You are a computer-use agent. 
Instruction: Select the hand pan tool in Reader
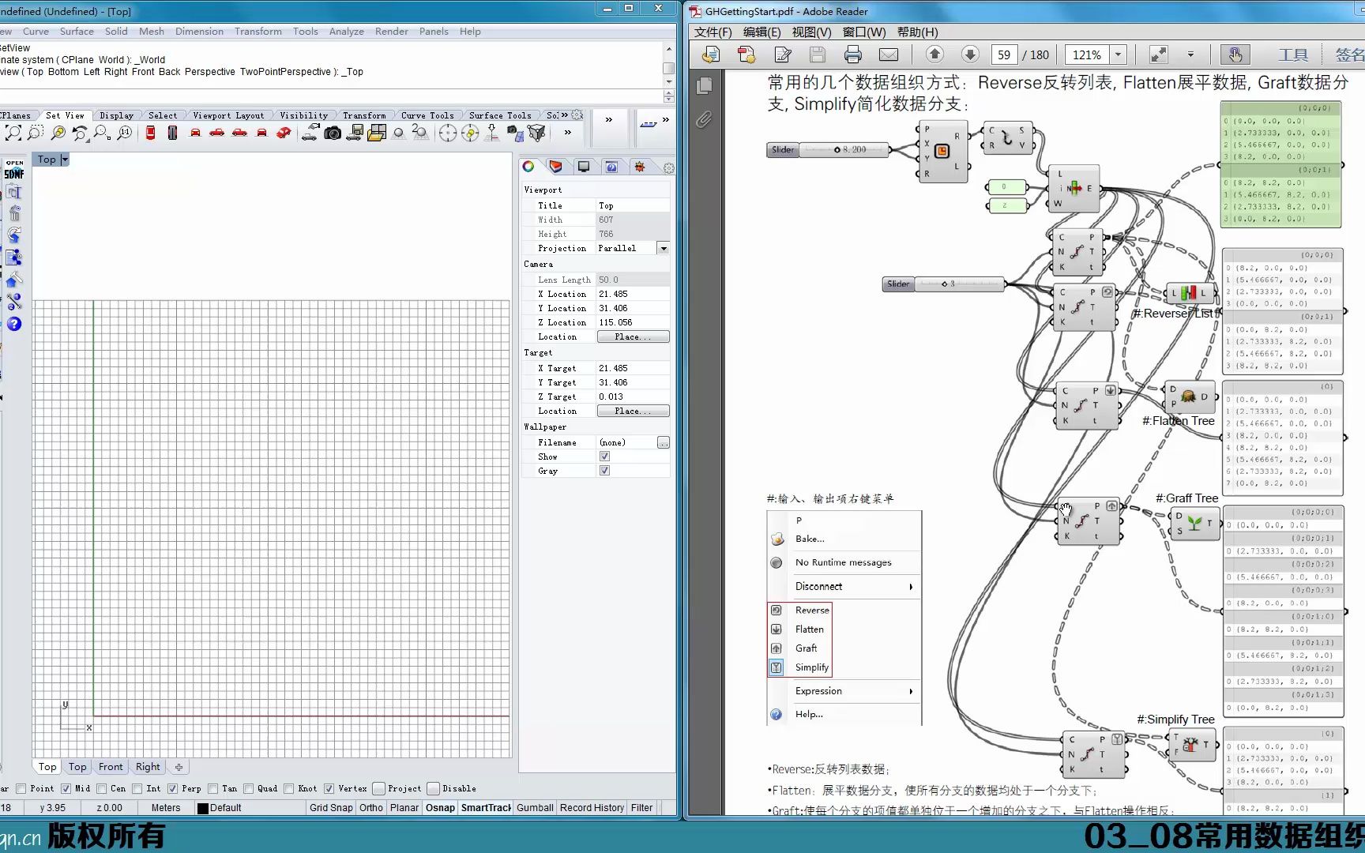1235,54
